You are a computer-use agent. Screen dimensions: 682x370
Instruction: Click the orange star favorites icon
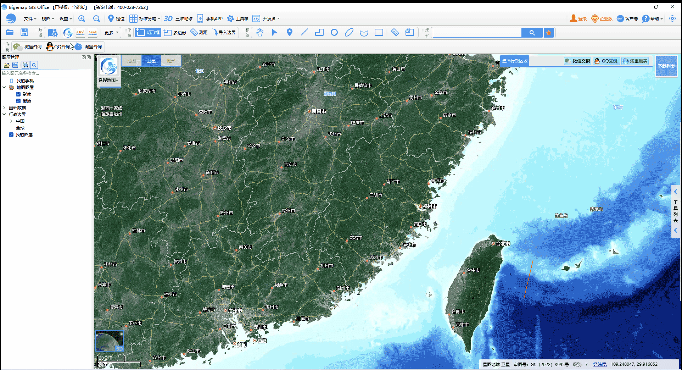pos(549,33)
